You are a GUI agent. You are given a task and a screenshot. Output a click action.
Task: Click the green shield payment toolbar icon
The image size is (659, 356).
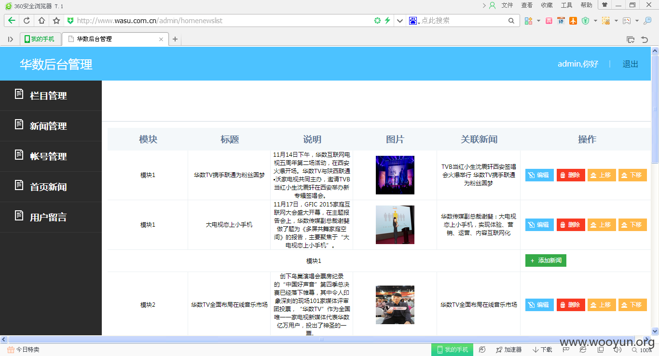(585, 21)
